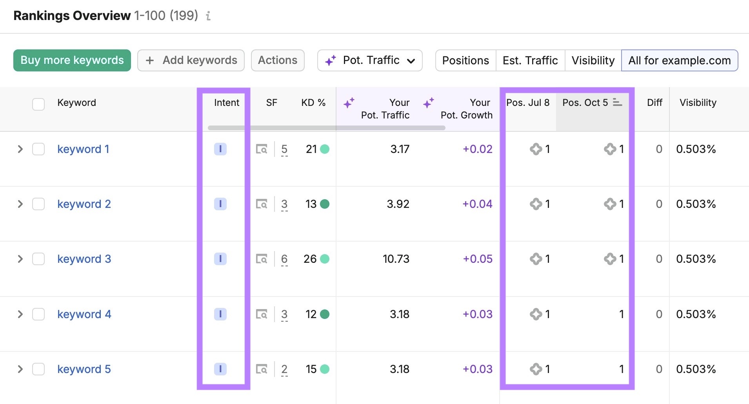Click Buy more keywords button
Viewport: 749px width, 404px height.
72,60
